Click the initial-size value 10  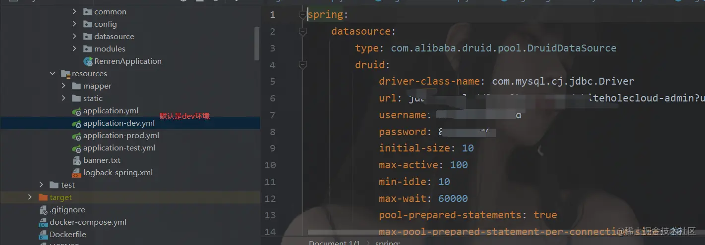(x=468, y=148)
